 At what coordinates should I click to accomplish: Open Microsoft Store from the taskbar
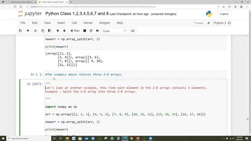[x=80, y=138]
